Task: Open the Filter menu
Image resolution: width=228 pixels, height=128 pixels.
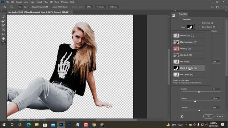Action: tap(46, 2)
